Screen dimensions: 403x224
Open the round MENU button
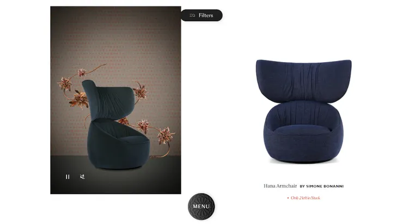pyautogui.click(x=201, y=206)
